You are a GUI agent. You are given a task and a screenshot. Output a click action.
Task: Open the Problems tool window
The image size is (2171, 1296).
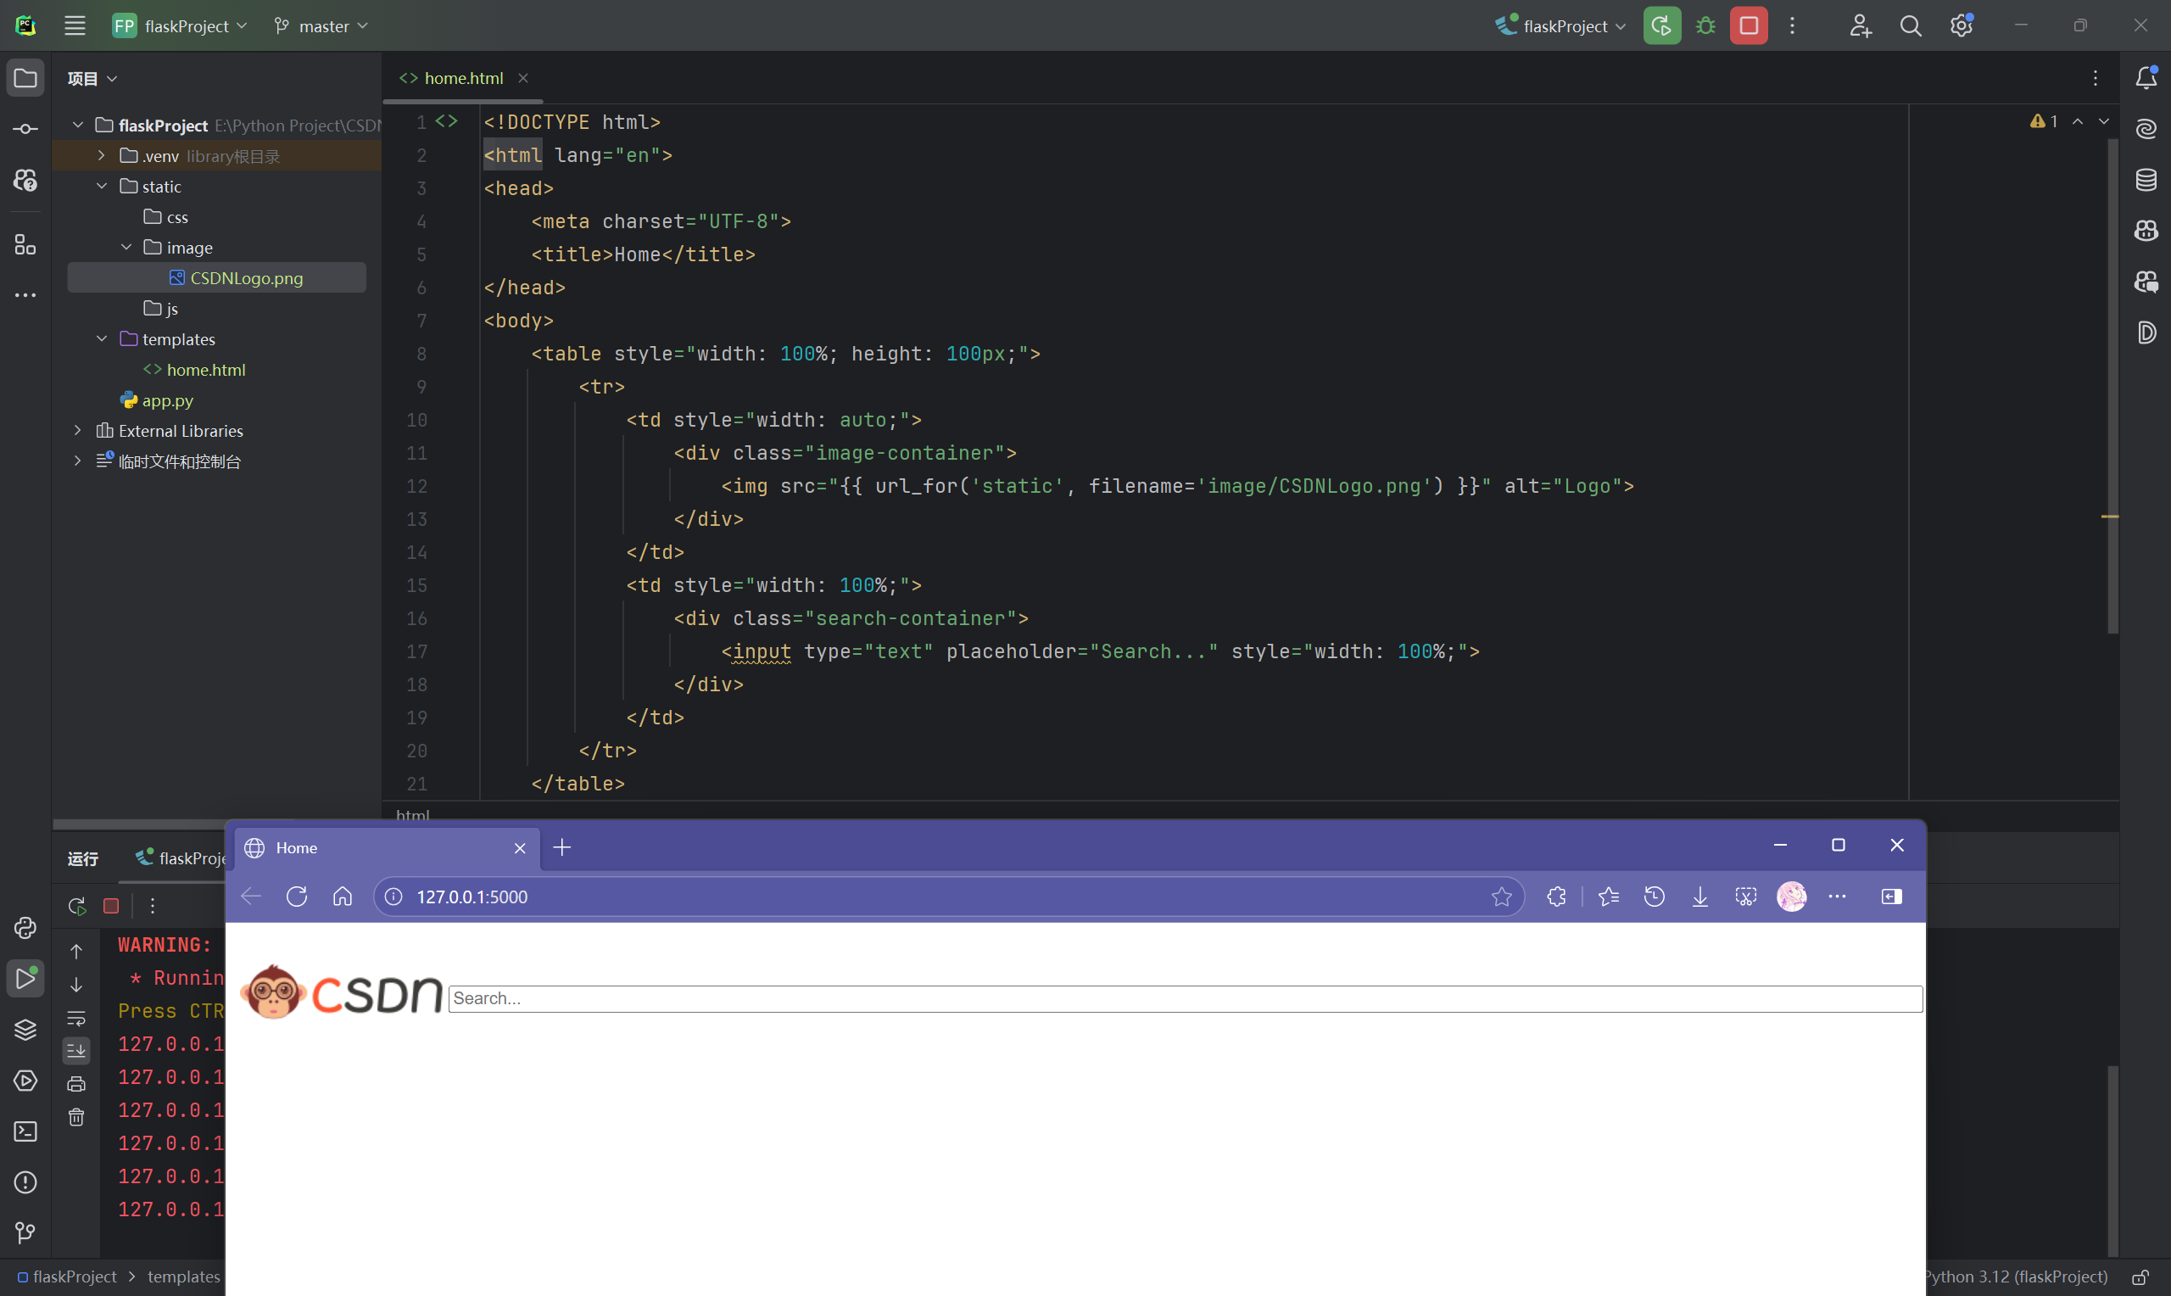click(25, 1181)
